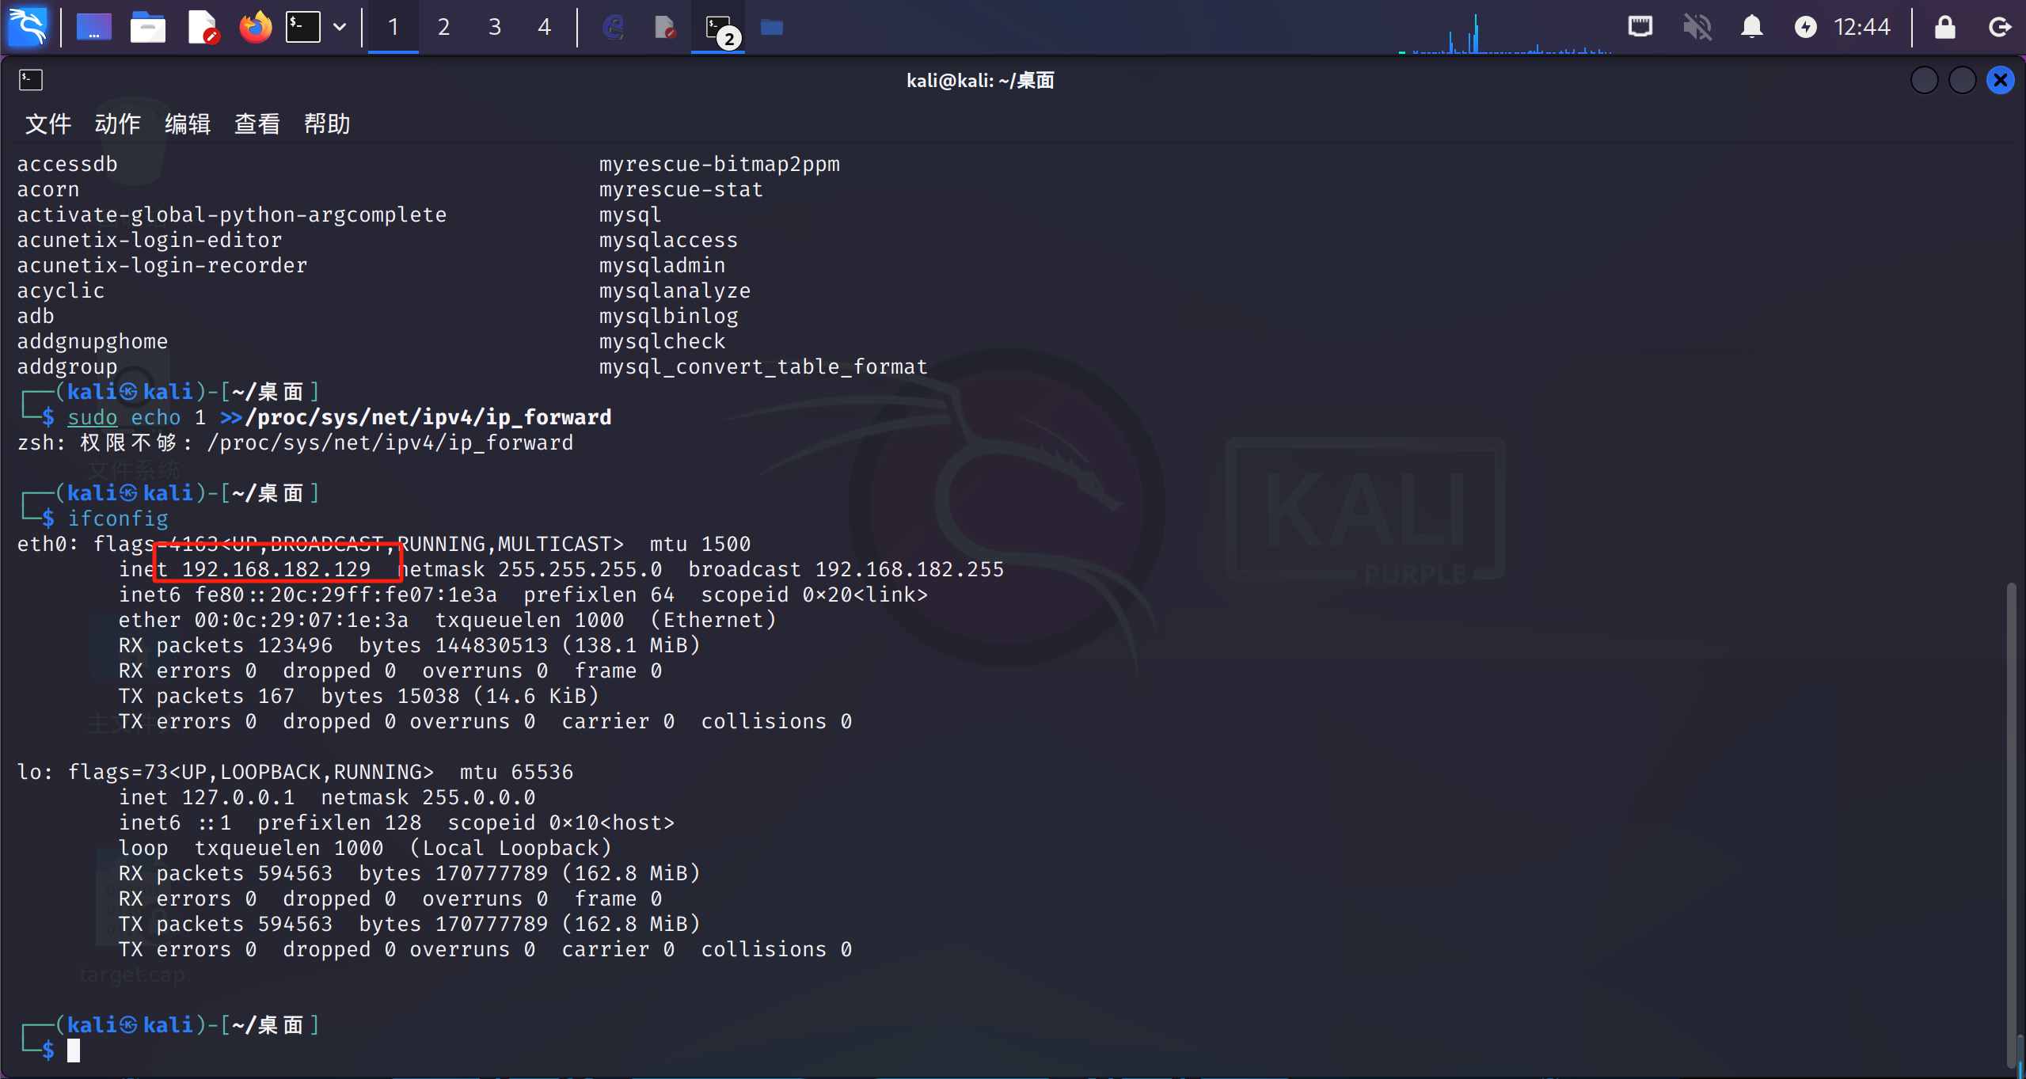Open the 文件 menu in terminal
This screenshot has width=2026, height=1079.
48,123
